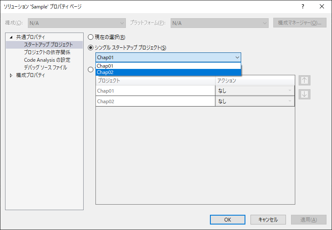This screenshot has height=230, width=332.
Task: Open プロジェクトの依存関係 page
Action: point(47,52)
